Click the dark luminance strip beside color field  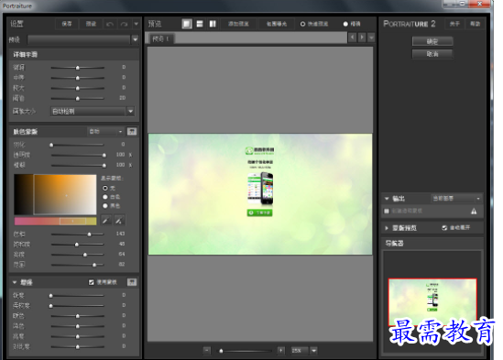24,194
